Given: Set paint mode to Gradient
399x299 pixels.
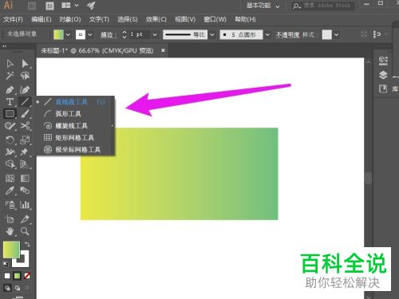Looking at the screenshot, I should point(17,276).
